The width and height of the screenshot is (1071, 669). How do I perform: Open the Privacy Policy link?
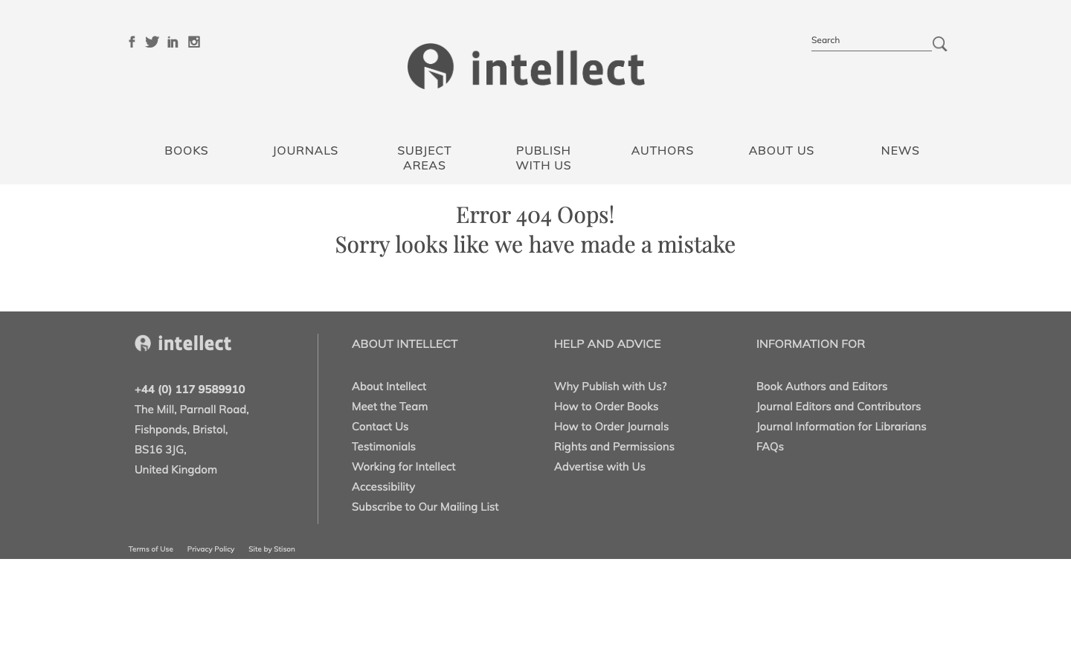tap(210, 549)
